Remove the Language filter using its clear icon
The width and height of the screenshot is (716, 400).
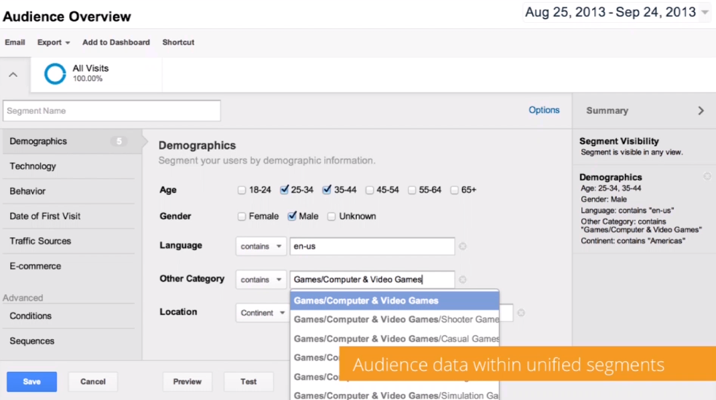(463, 247)
